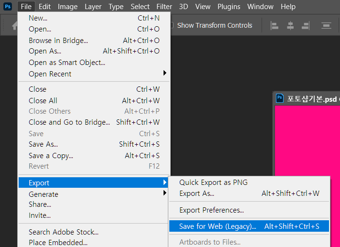Choose Close All menu item
The width and height of the screenshot is (340, 247).
coord(94,101)
